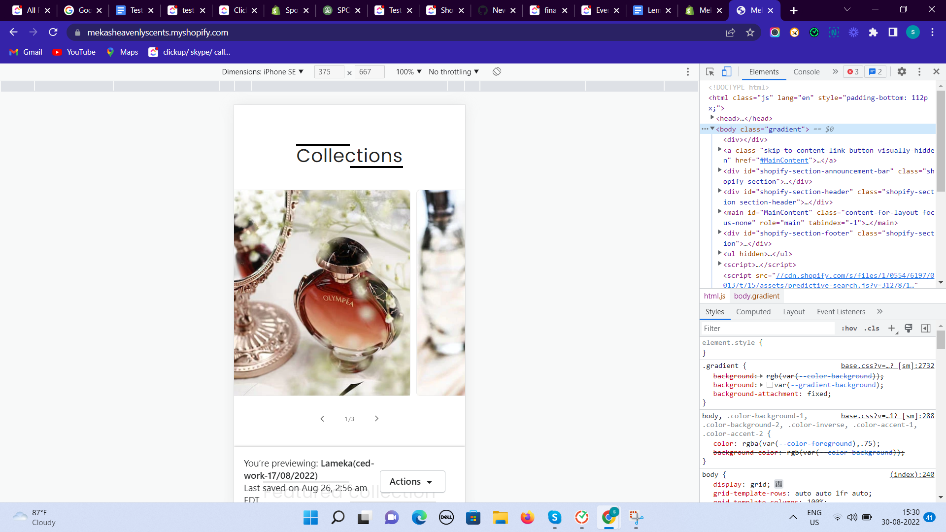Open the Extensions puzzle icon
The image size is (946, 532).
(873, 33)
